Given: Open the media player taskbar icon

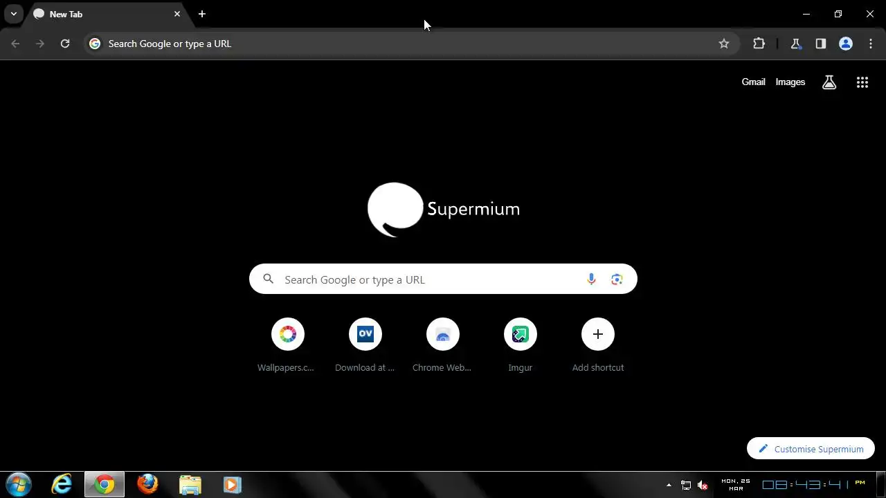Looking at the screenshot, I should click(232, 485).
